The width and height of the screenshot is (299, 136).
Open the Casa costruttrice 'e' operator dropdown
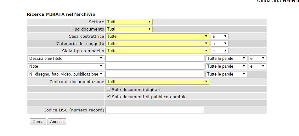click(x=219, y=37)
